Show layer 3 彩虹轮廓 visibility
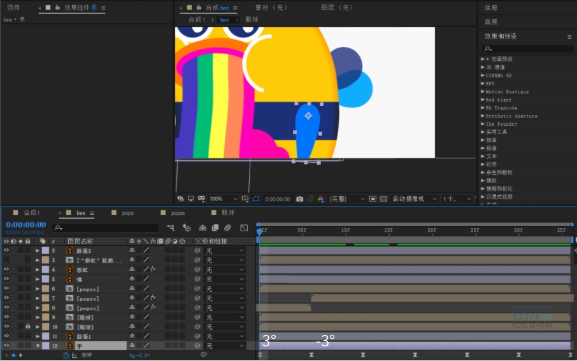Viewport: 577px width, 361px height. (6, 260)
